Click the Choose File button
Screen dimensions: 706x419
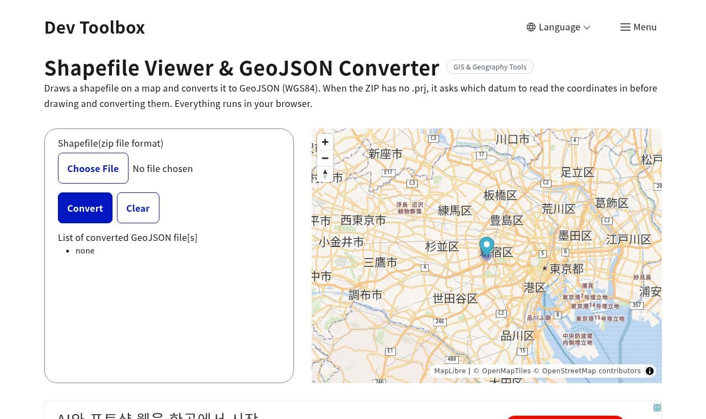93,168
